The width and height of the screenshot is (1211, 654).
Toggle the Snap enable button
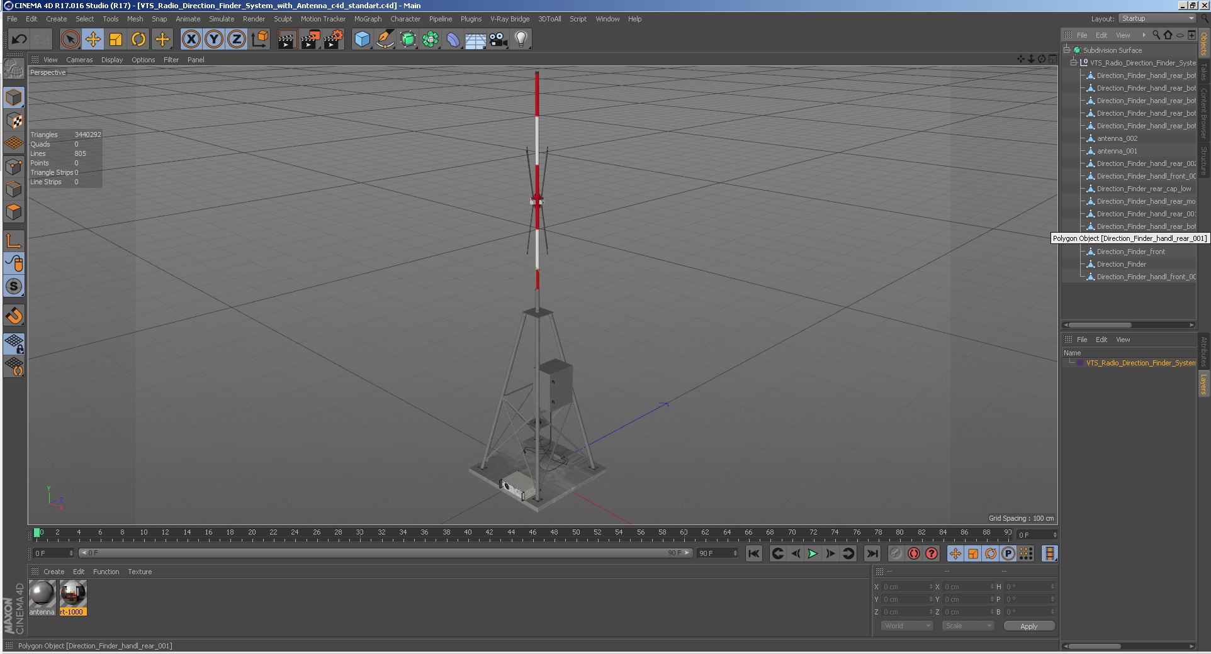click(14, 315)
